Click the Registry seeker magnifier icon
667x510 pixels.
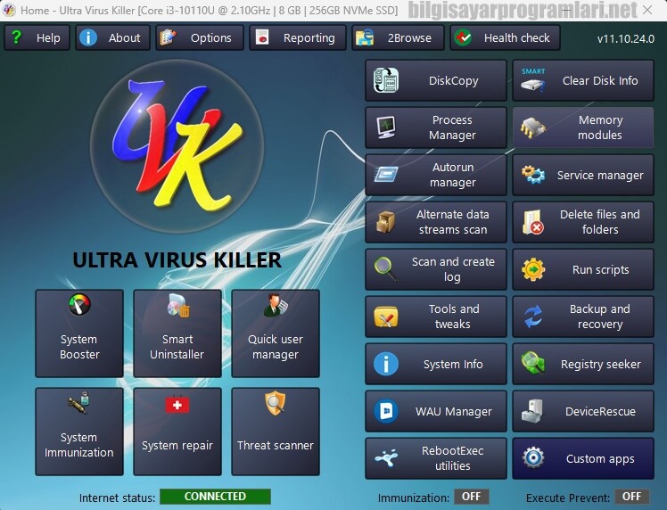[x=533, y=363]
